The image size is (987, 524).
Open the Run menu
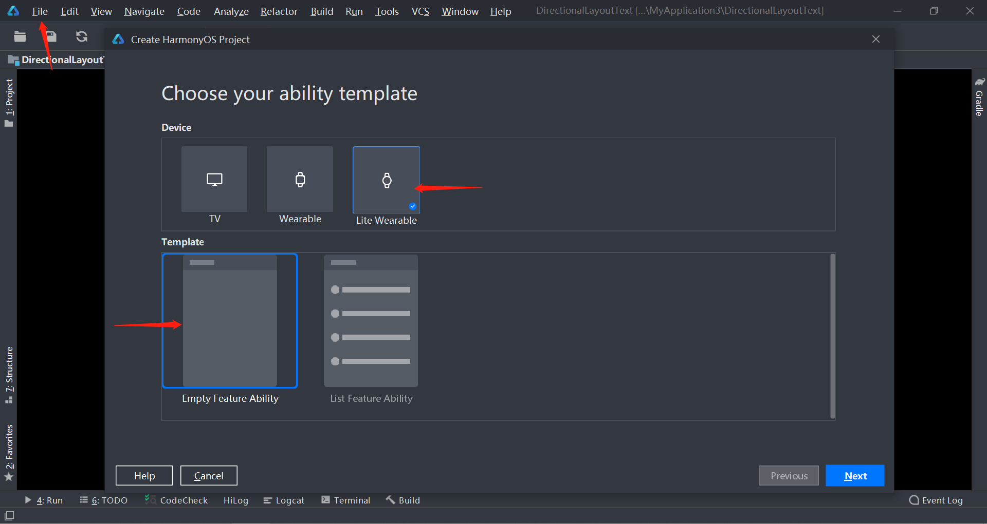point(354,11)
